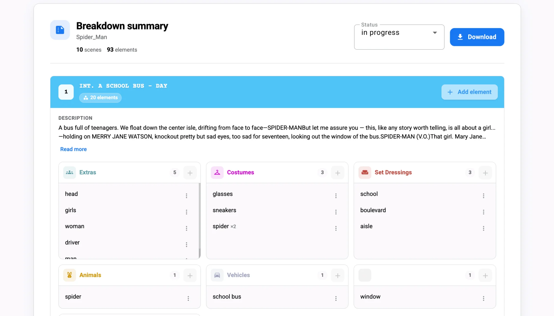Open options menu for window

coord(484,298)
